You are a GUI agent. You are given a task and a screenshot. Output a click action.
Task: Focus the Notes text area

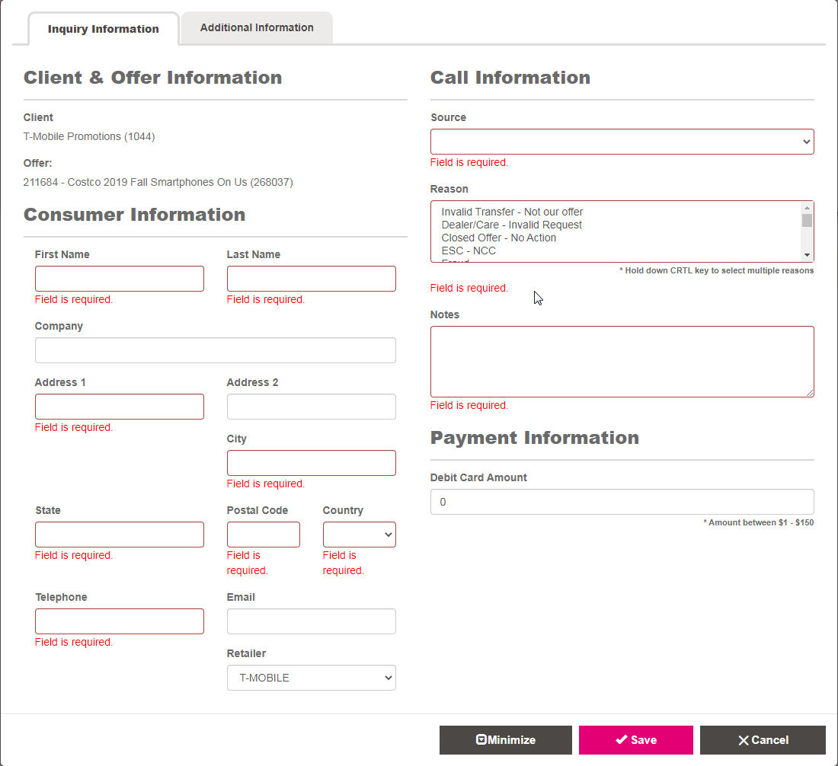622,362
